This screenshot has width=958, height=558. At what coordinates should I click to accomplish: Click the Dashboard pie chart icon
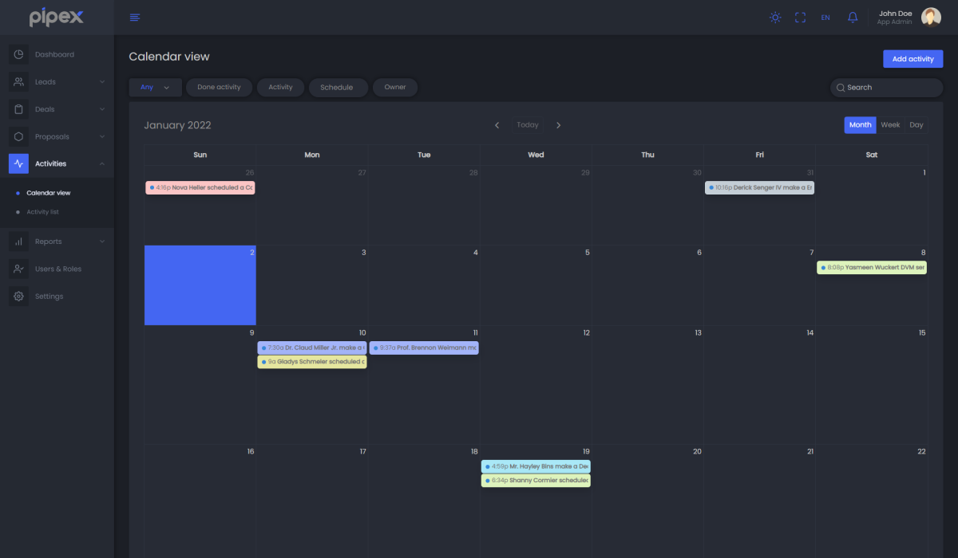pos(18,55)
